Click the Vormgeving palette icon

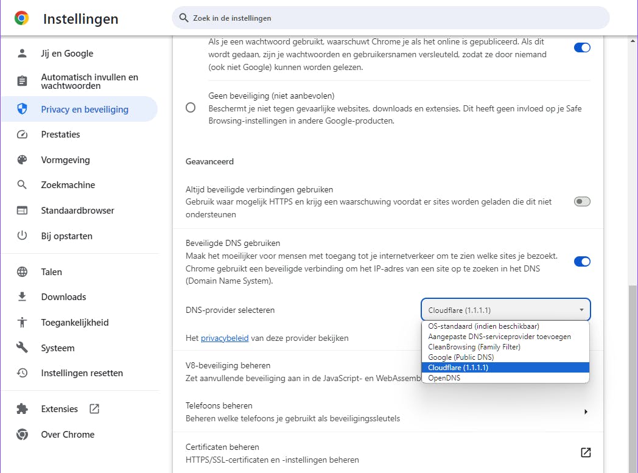click(23, 160)
